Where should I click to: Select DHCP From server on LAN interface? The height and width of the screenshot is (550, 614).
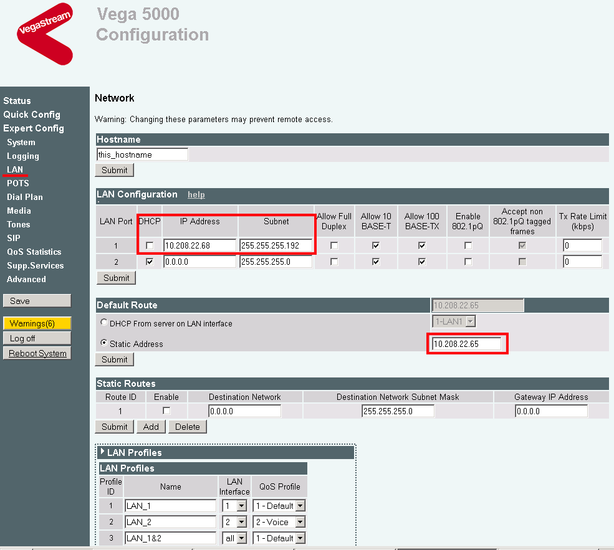point(103,322)
